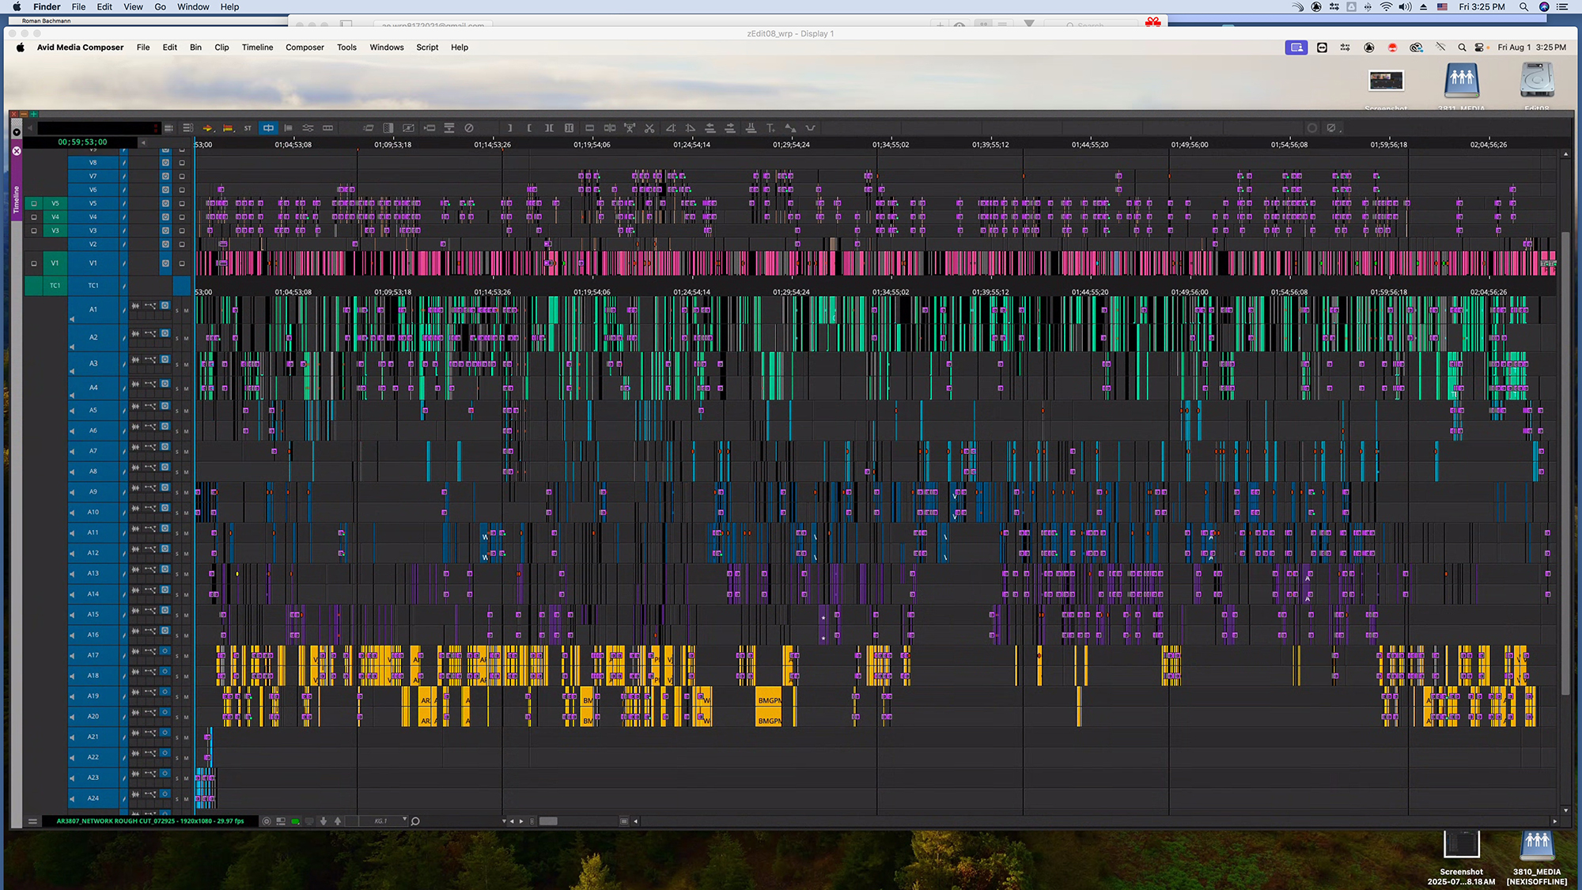This screenshot has height=890, width=1582.
Task: Click the Mark In bracket icon
Action: tap(528, 128)
